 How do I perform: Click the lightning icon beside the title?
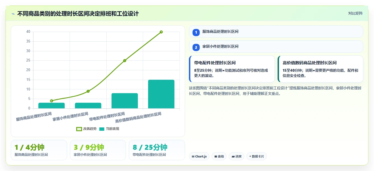13,14
